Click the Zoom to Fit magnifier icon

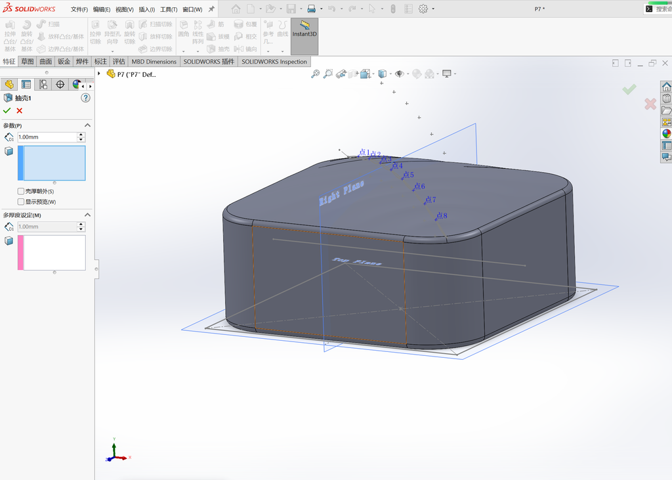pos(315,74)
